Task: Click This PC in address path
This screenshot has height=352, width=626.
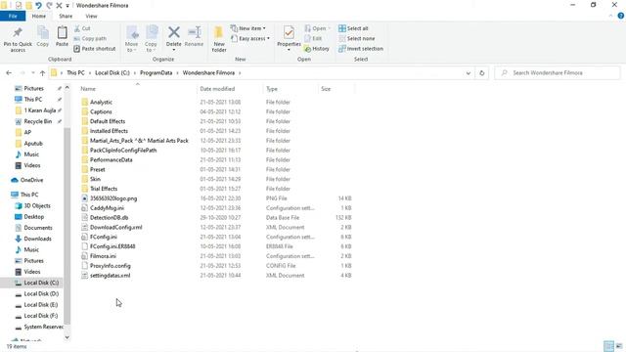Action: pyautogui.click(x=75, y=73)
